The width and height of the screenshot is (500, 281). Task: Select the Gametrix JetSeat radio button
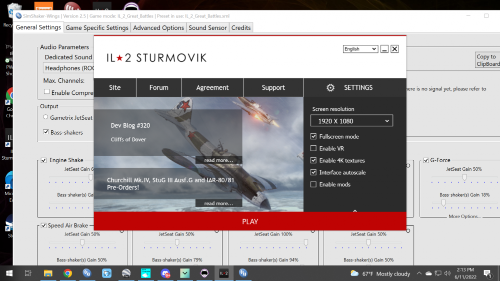(x=46, y=118)
